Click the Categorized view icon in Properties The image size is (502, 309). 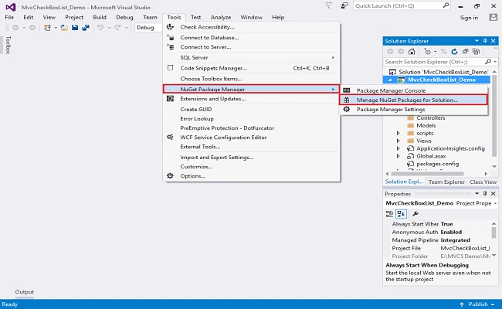tap(389, 213)
